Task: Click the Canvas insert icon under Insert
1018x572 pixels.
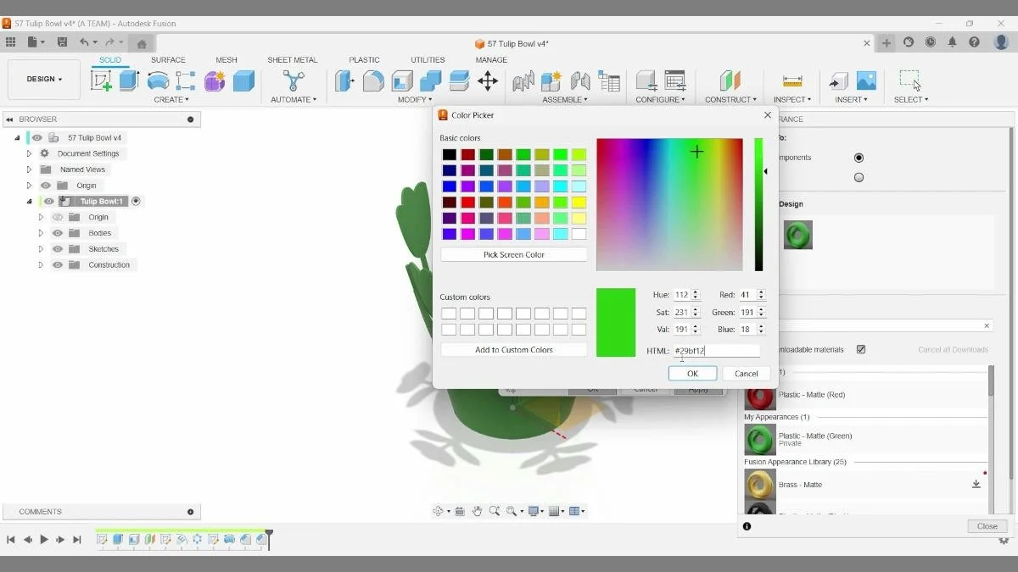Action: coord(865,81)
